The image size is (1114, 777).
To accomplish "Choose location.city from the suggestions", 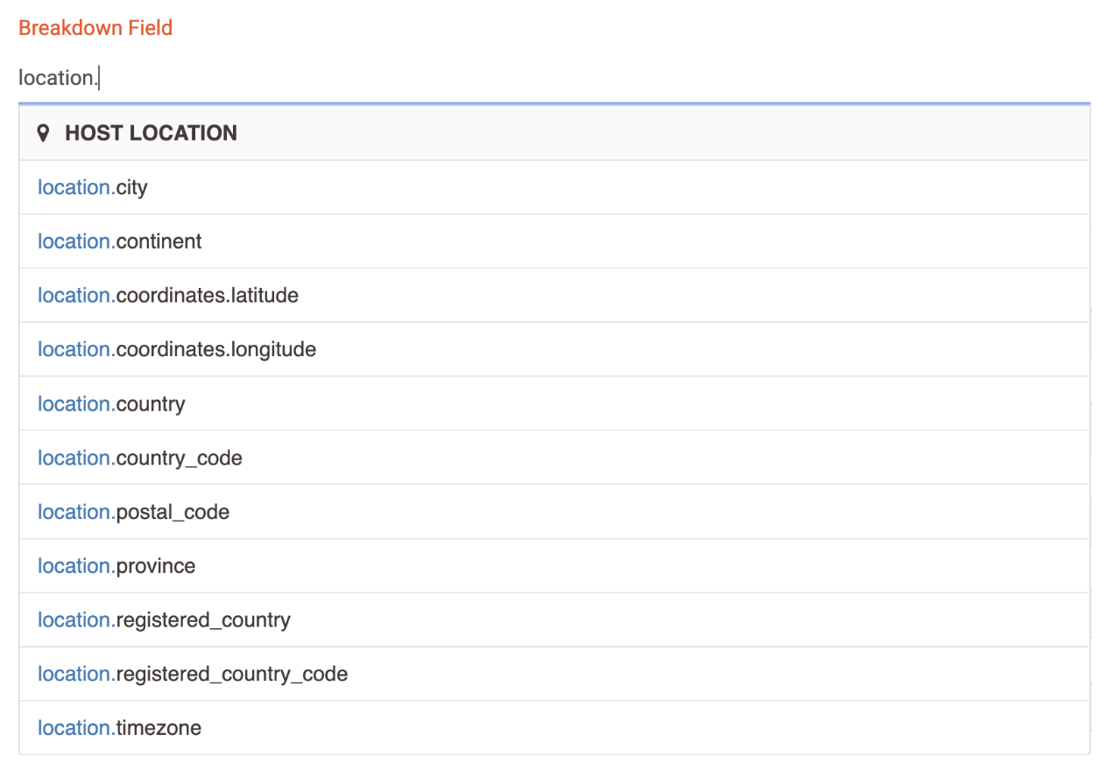I will (93, 187).
